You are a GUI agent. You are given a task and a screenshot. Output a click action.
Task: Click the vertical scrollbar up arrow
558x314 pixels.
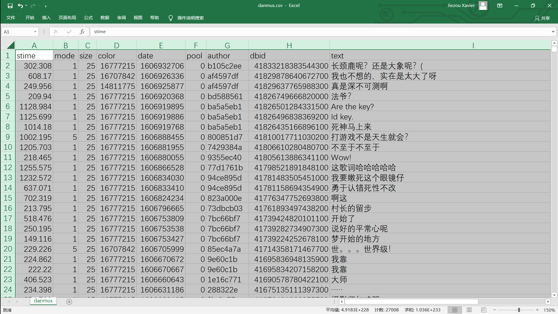(x=554, y=43)
